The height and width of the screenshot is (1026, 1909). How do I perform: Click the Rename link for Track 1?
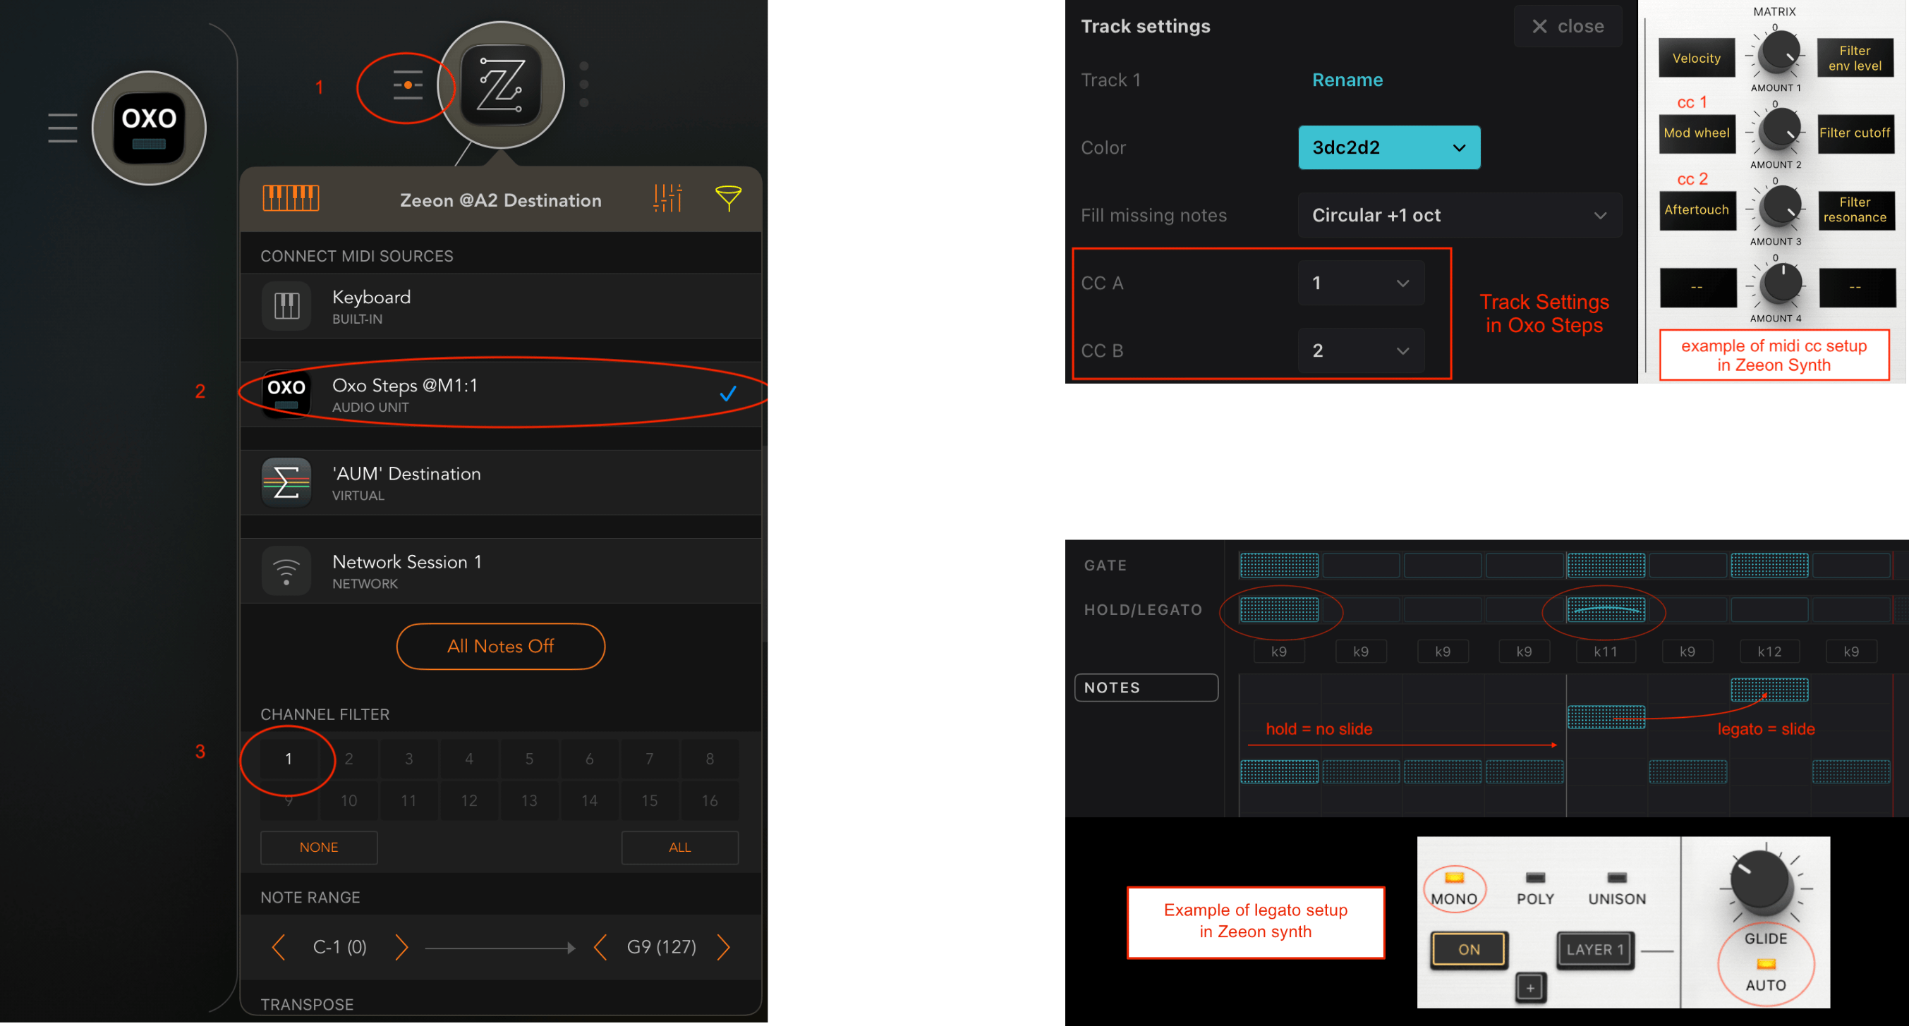point(1347,80)
